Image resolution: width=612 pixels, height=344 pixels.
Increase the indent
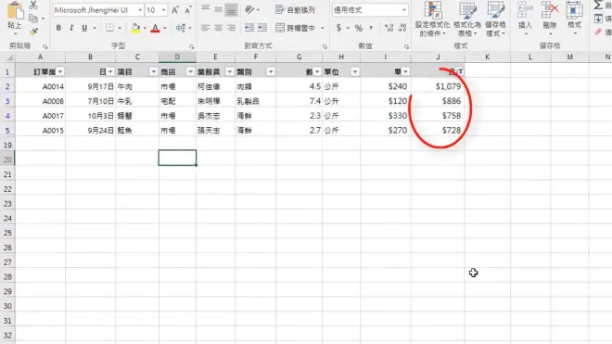(262, 28)
